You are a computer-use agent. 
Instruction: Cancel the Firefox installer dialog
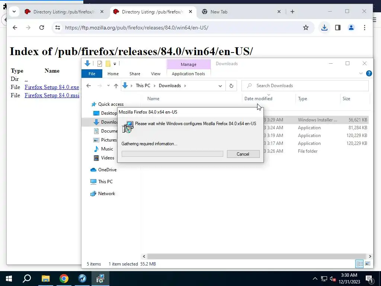(x=243, y=154)
